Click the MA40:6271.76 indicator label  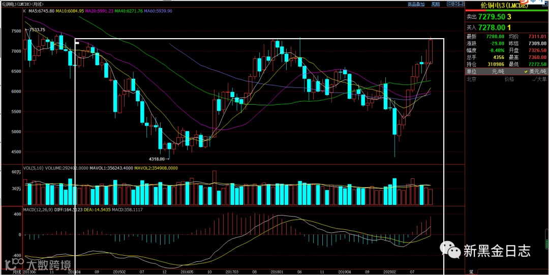(x=129, y=11)
